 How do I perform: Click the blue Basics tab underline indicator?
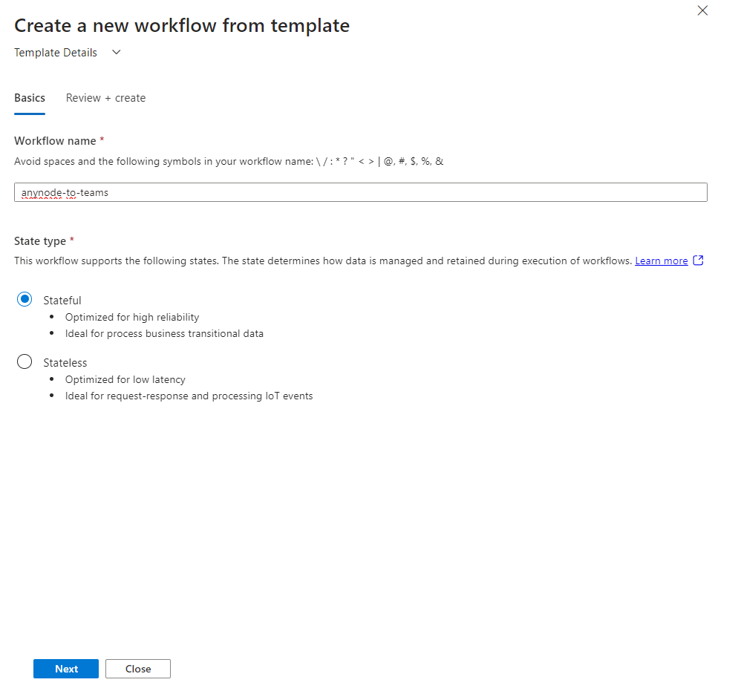[x=30, y=114]
